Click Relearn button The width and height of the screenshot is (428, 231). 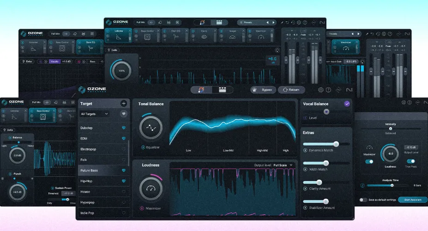click(291, 90)
